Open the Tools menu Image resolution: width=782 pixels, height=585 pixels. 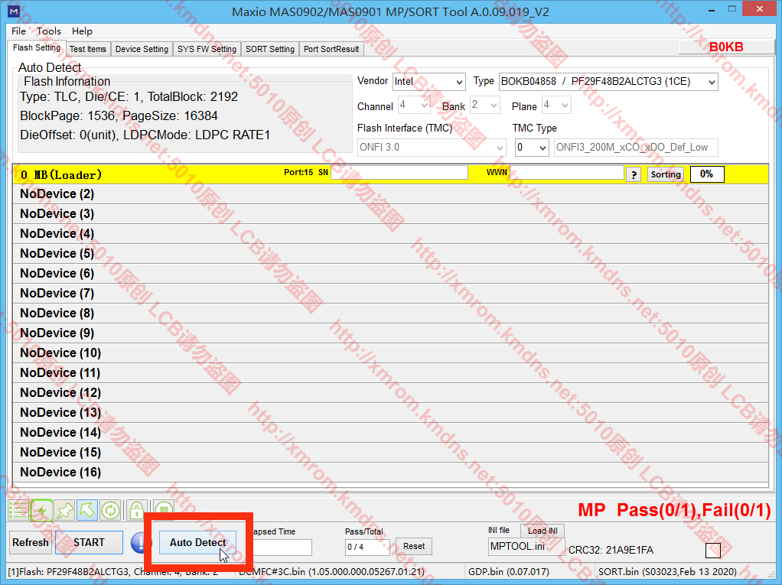[49, 31]
